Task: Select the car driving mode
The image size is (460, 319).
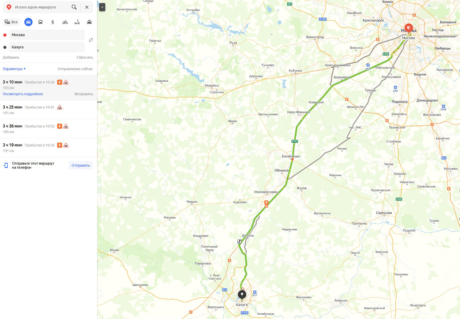Action: [x=28, y=22]
